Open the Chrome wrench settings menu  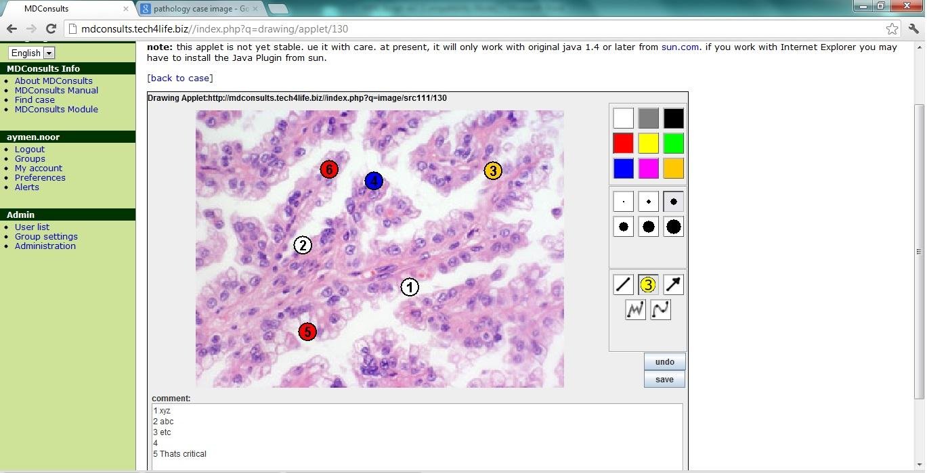pos(913,28)
